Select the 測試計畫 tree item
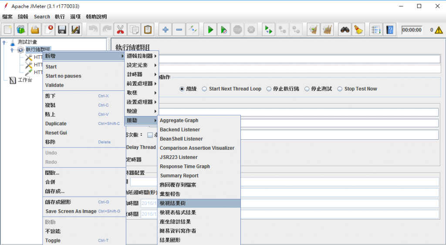 pos(27,42)
